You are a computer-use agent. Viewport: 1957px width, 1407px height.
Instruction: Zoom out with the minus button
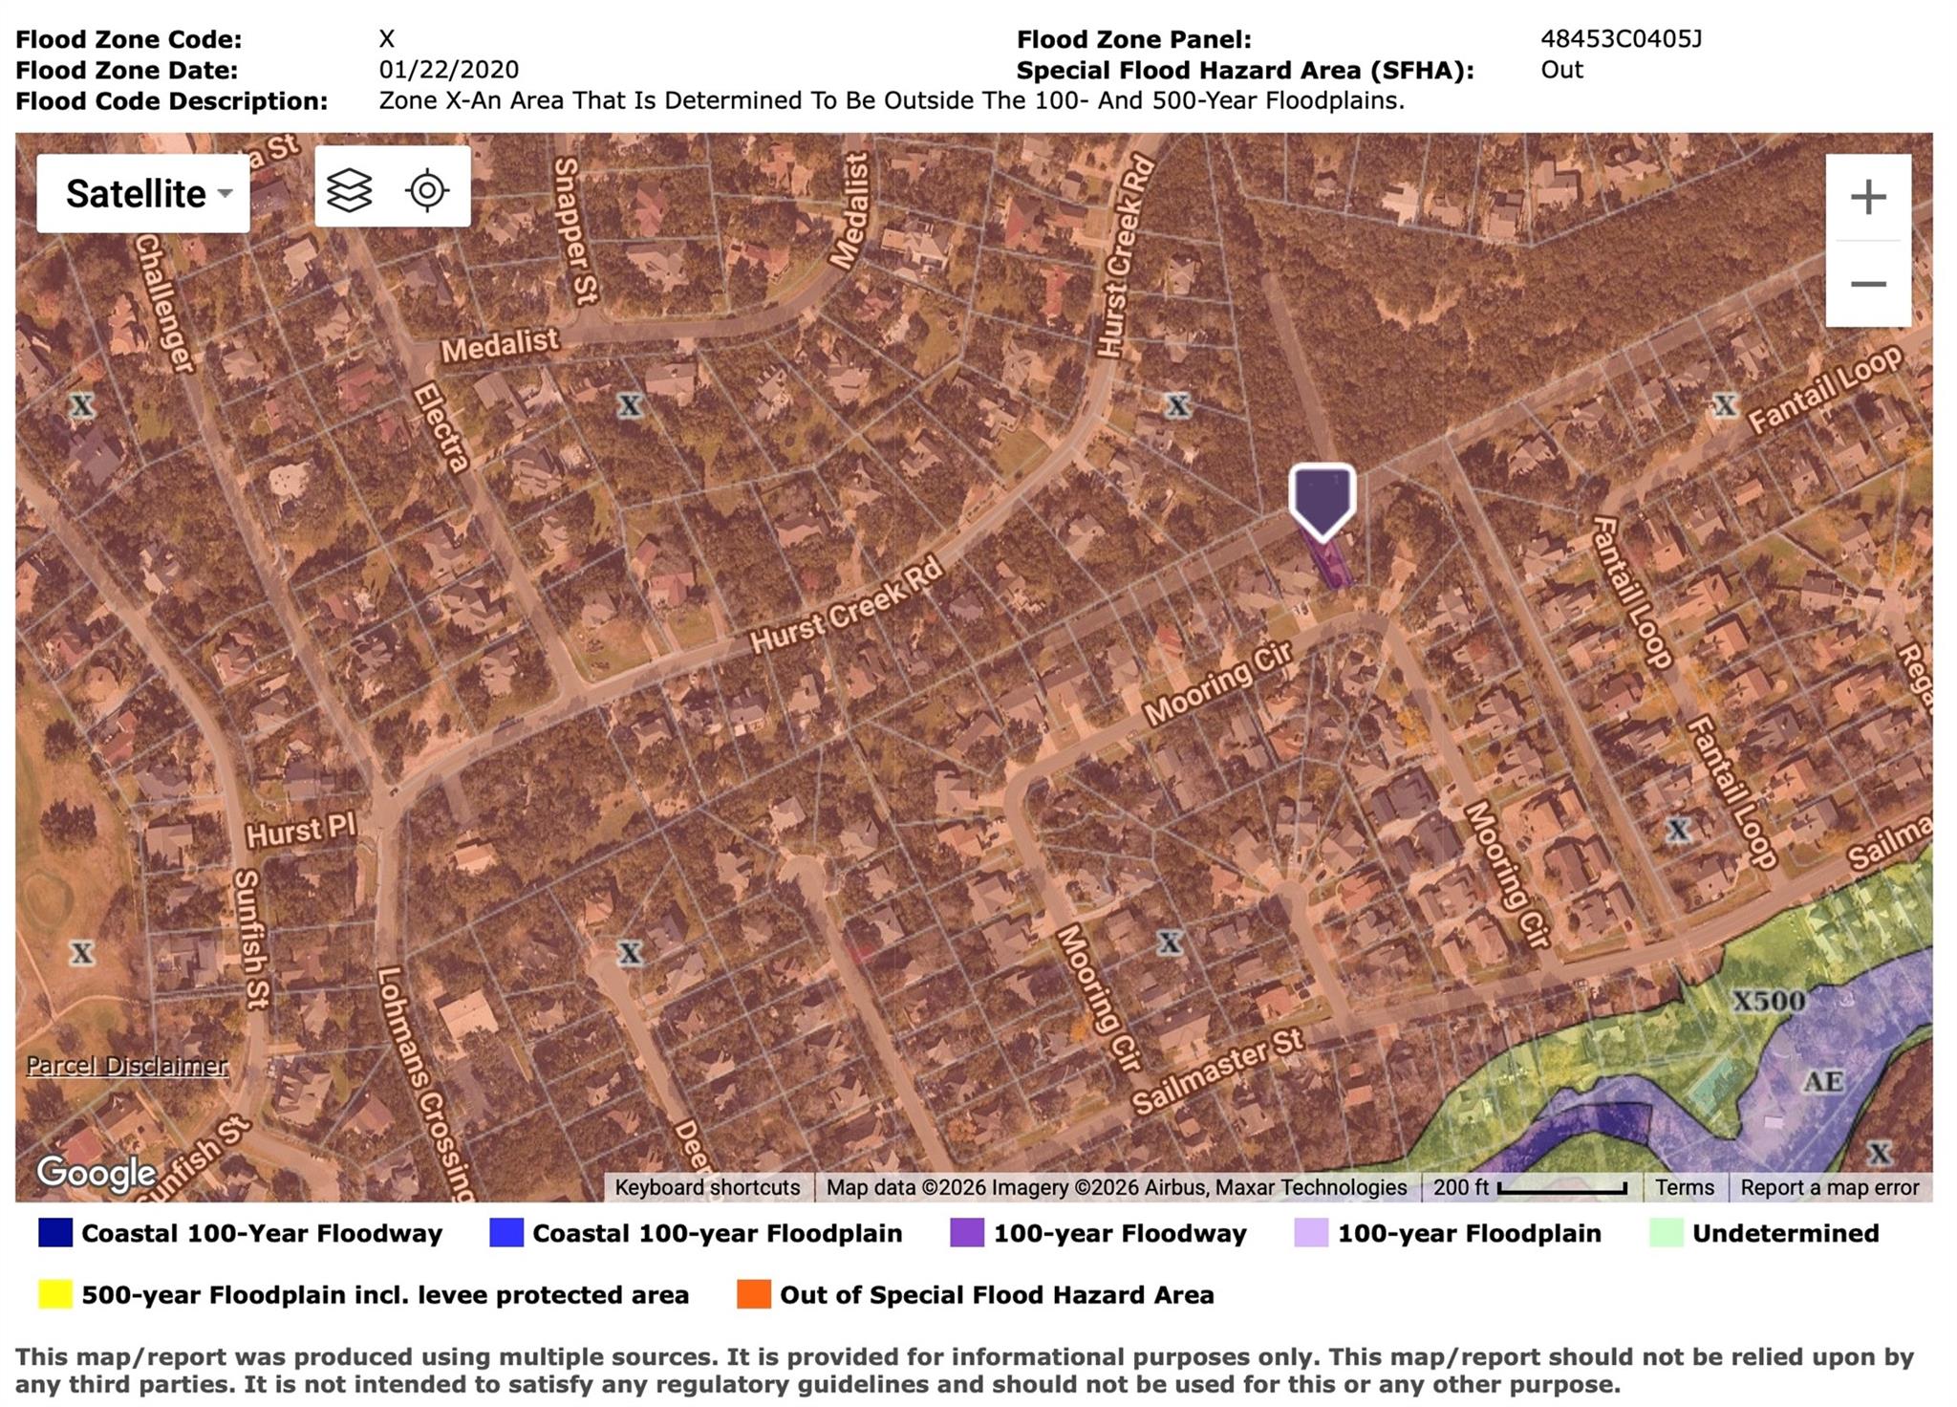1867,284
